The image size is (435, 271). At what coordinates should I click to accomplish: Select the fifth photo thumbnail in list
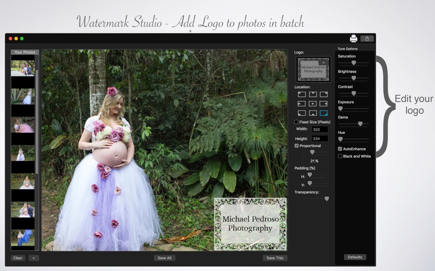coord(23,182)
